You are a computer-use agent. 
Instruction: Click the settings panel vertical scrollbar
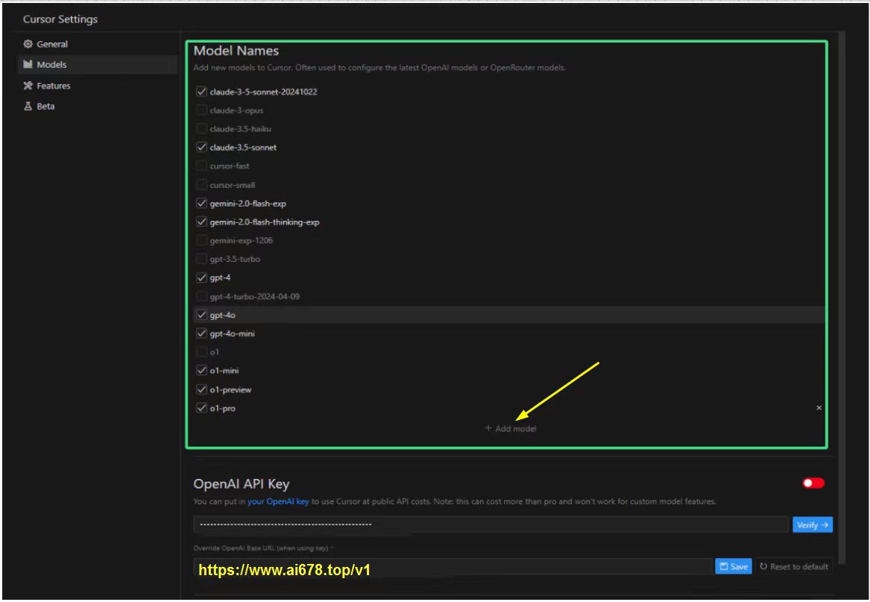[842, 298]
